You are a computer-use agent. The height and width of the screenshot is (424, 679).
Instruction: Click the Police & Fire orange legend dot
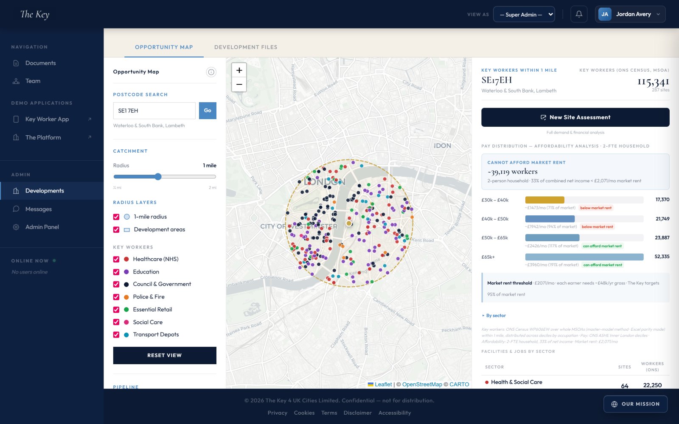[126, 297]
